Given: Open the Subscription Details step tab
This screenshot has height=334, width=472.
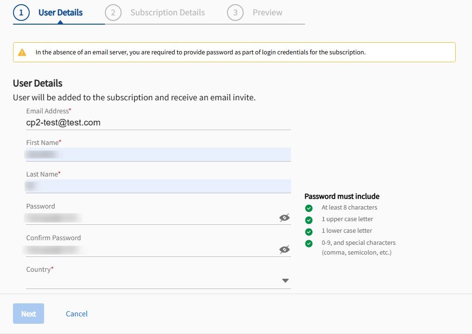Looking at the screenshot, I should click(168, 13).
